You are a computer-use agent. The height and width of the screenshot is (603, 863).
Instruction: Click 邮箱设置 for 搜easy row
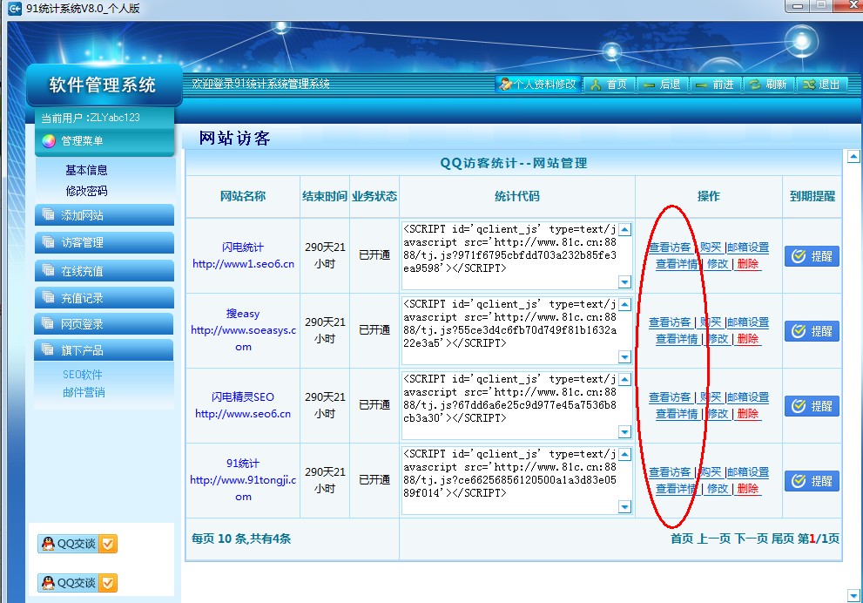coord(748,322)
